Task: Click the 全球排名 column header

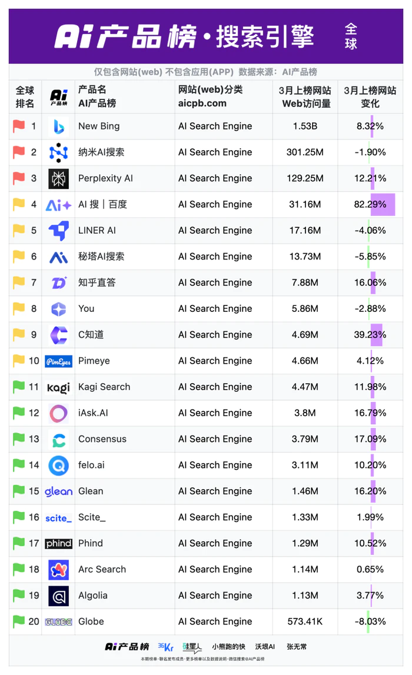Action: point(25,97)
